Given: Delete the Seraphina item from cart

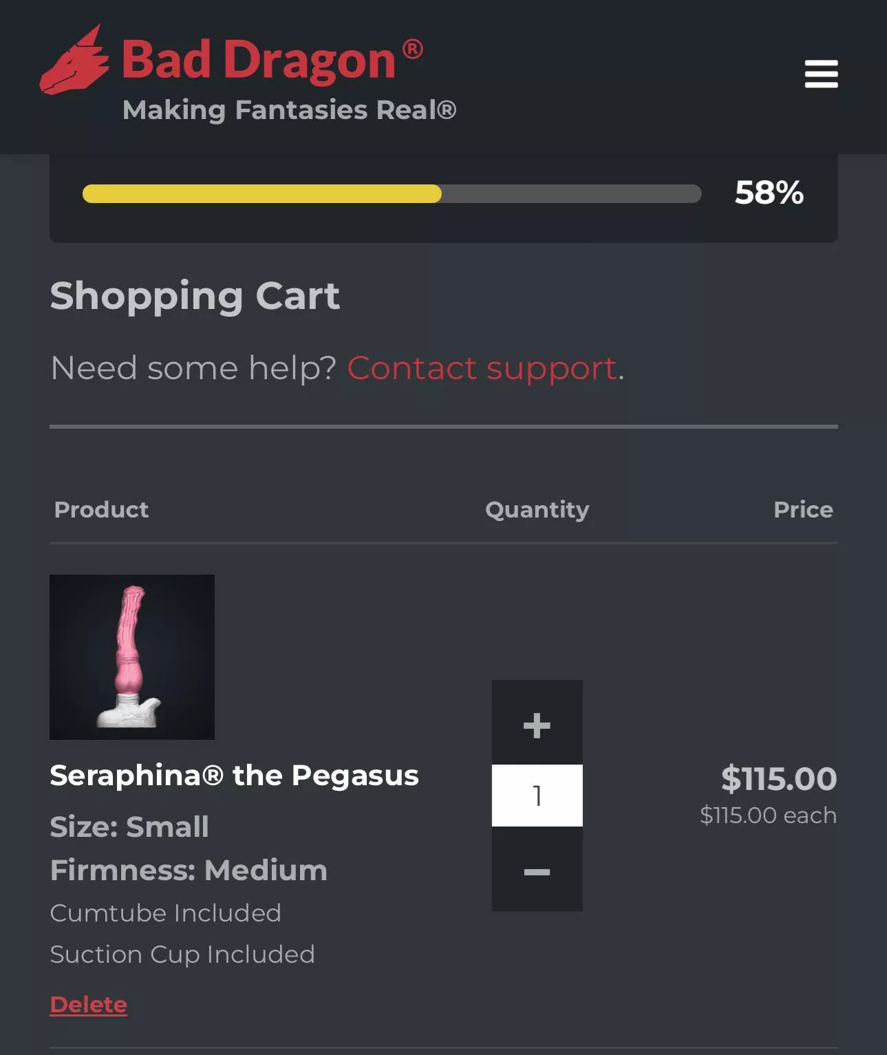Looking at the screenshot, I should click(88, 1005).
